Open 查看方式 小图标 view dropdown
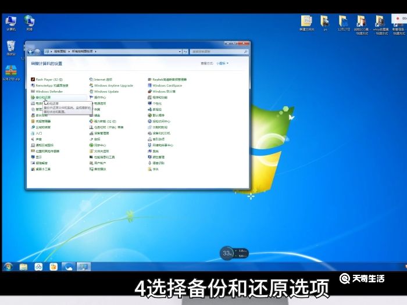407x305 pixels. click(223, 63)
